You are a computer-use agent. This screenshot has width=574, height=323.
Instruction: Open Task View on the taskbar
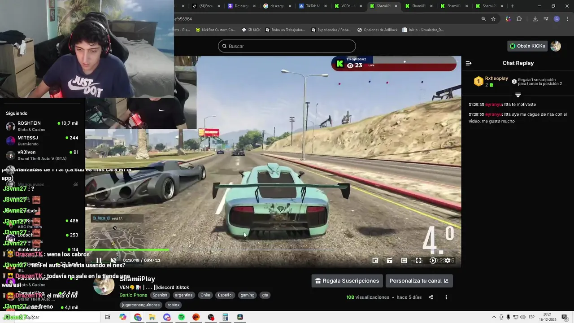pyautogui.click(x=108, y=317)
